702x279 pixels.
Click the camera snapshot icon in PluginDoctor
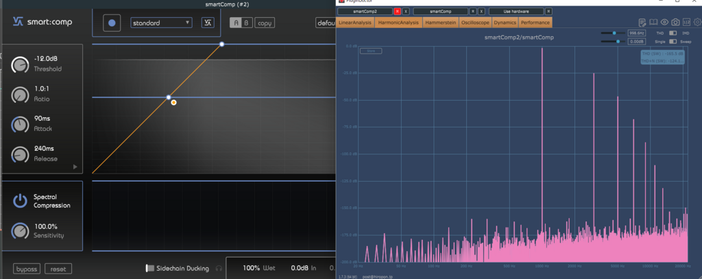point(675,23)
